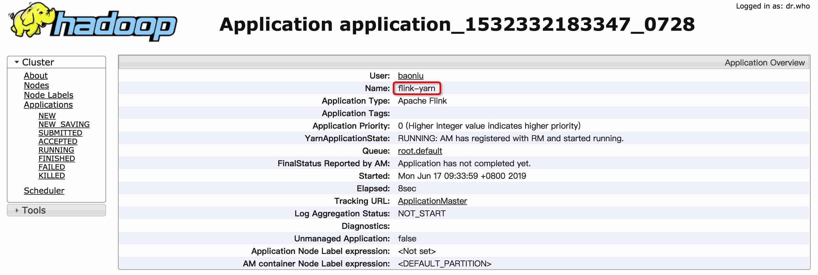Open the Nodes link
The height and width of the screenshot is (275, 818).
pos(36,85)
